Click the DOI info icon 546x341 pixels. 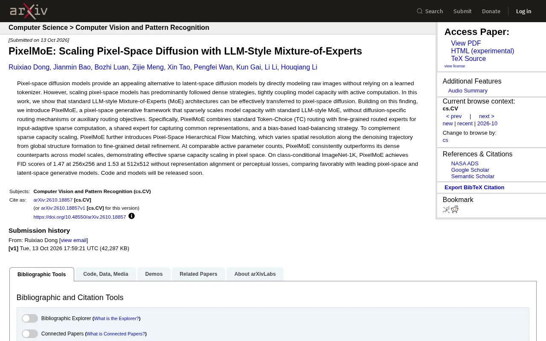coord(131,216)
